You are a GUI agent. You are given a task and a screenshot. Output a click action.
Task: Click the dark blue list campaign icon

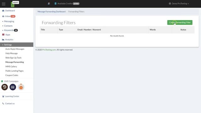pyautogui.click(x=13, y=87)
